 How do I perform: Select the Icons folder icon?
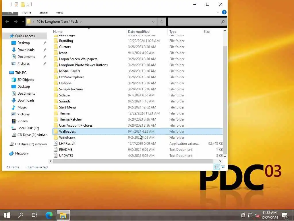coord(55,53)
